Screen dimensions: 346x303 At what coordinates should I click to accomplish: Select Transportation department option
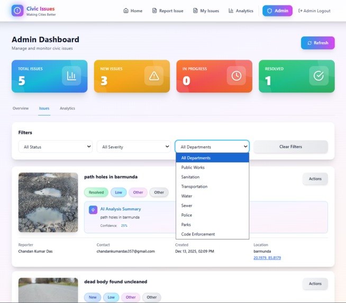[212, 186]
